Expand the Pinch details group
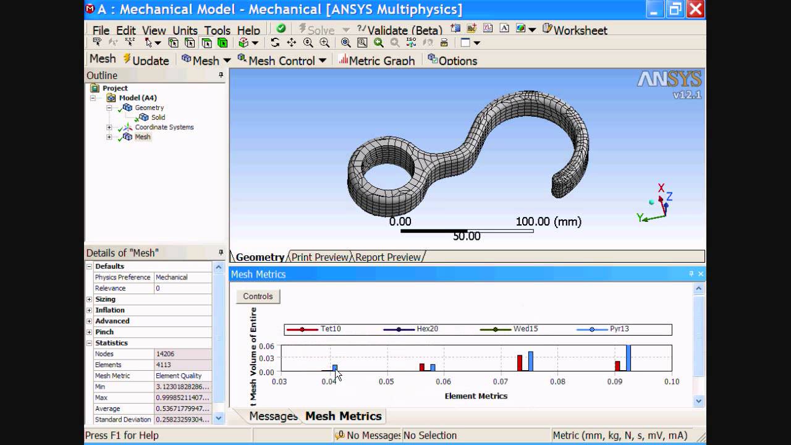 coord(90,332)
